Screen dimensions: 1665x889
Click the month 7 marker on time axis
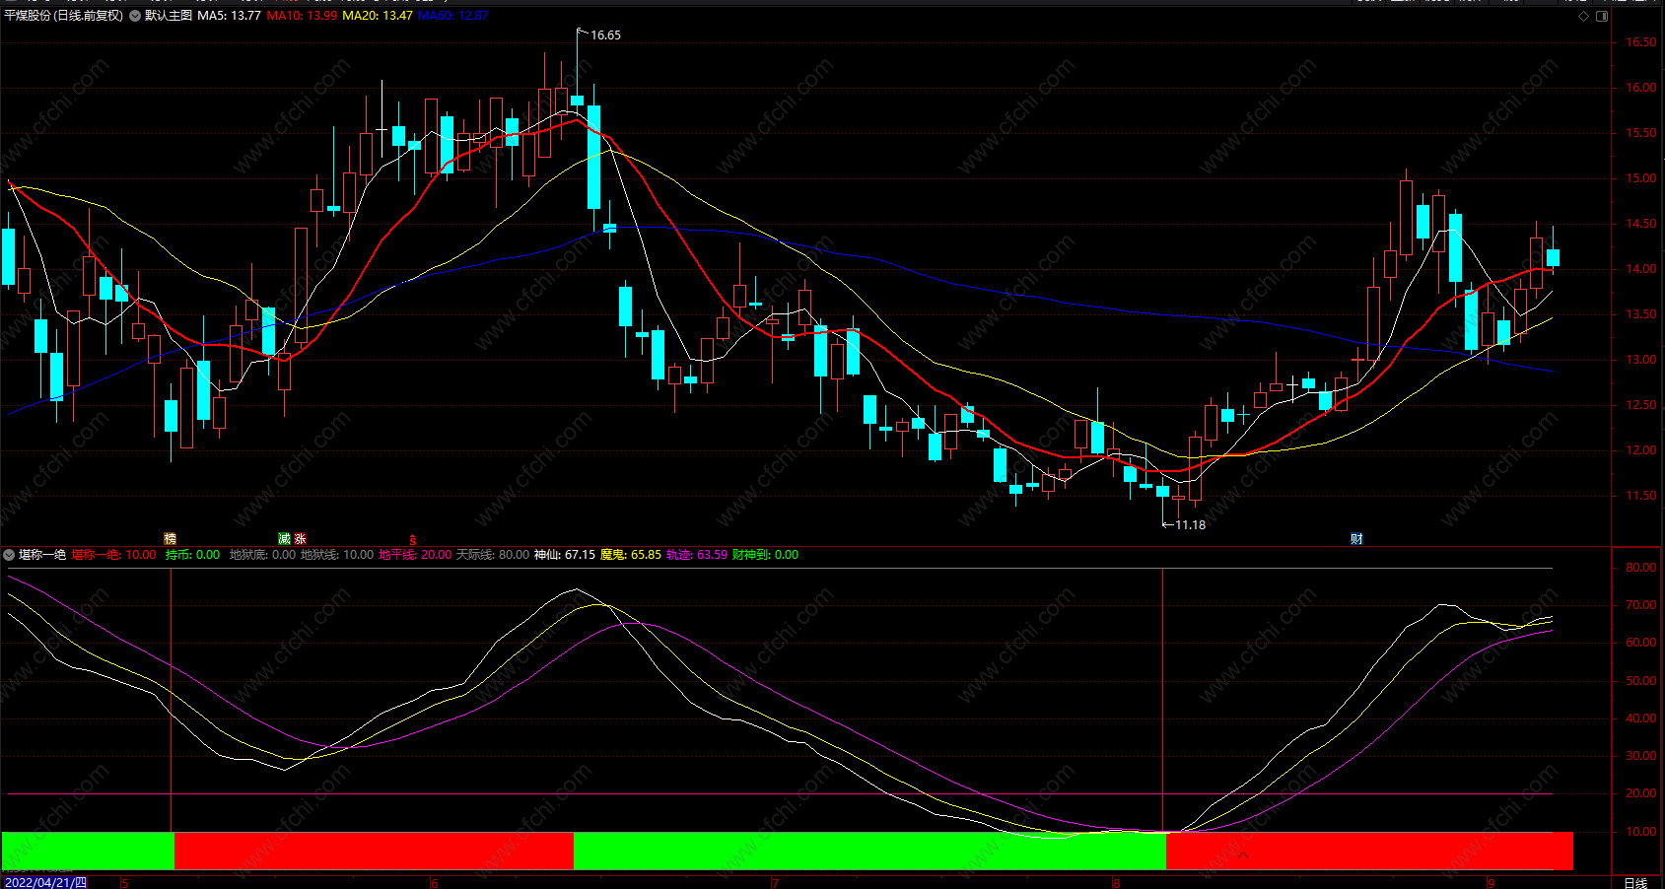776,882
